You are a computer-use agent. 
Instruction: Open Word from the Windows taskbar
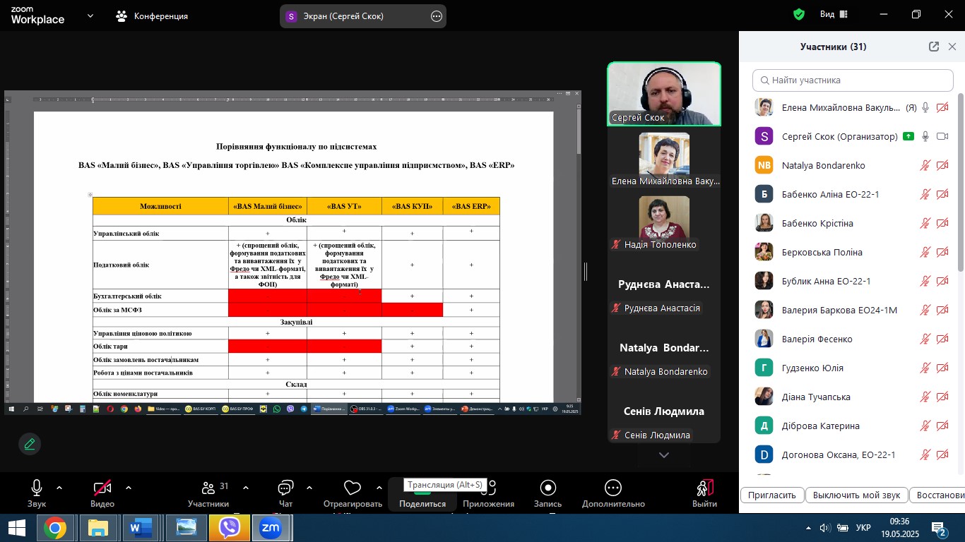click(142, 528)
